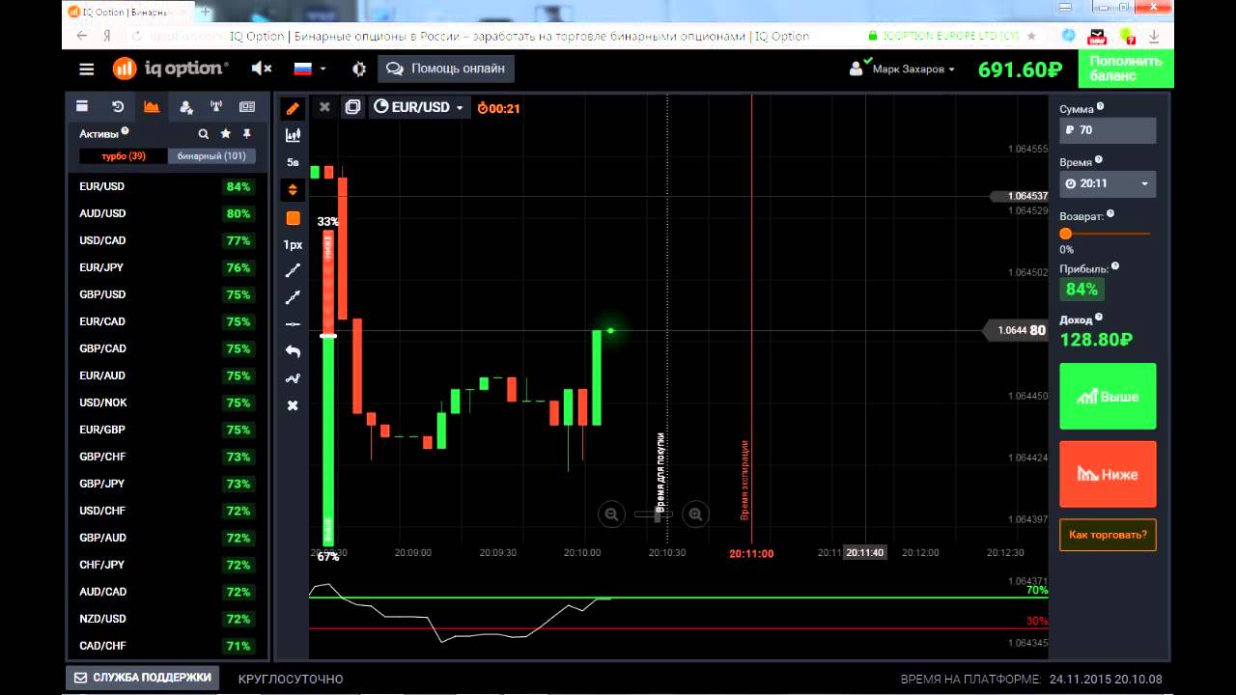
Task: Show favorite assets with star icon
Action: 226,134
